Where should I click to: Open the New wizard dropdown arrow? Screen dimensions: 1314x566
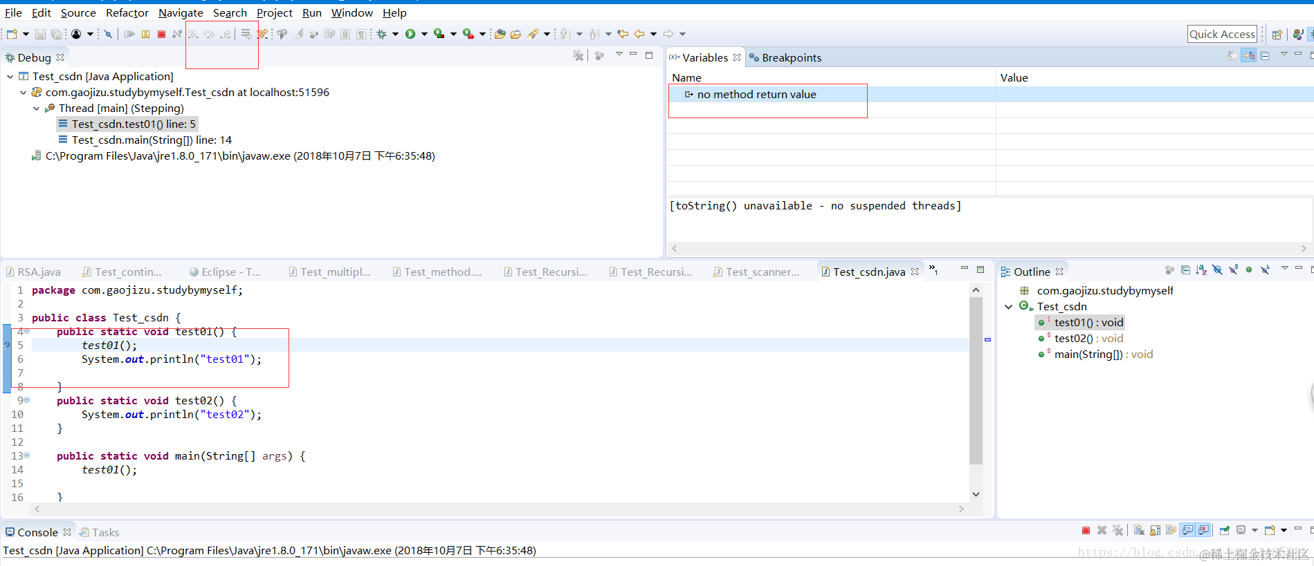coord(26,34)
